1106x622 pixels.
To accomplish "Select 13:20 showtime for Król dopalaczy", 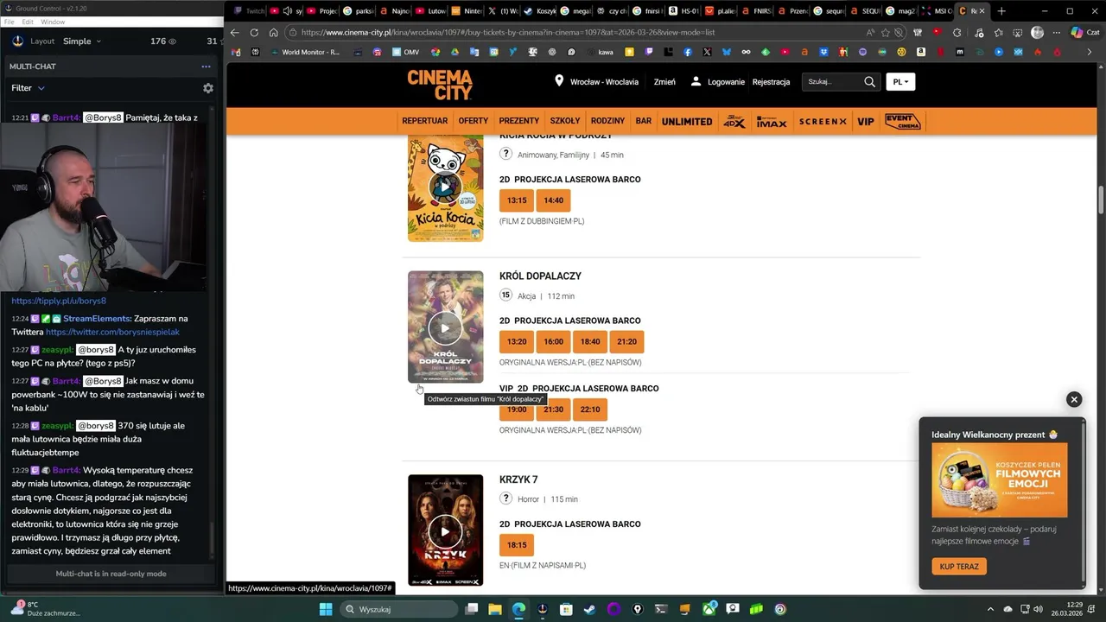I will 517,341.
